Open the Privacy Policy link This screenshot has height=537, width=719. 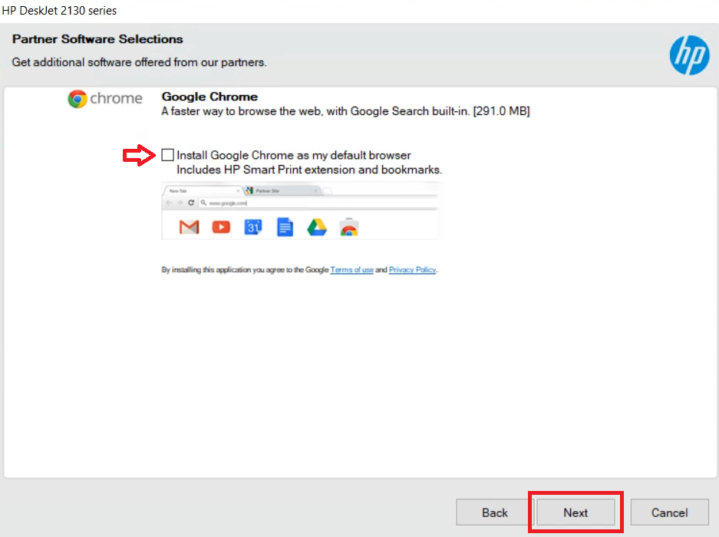point(412,269)
